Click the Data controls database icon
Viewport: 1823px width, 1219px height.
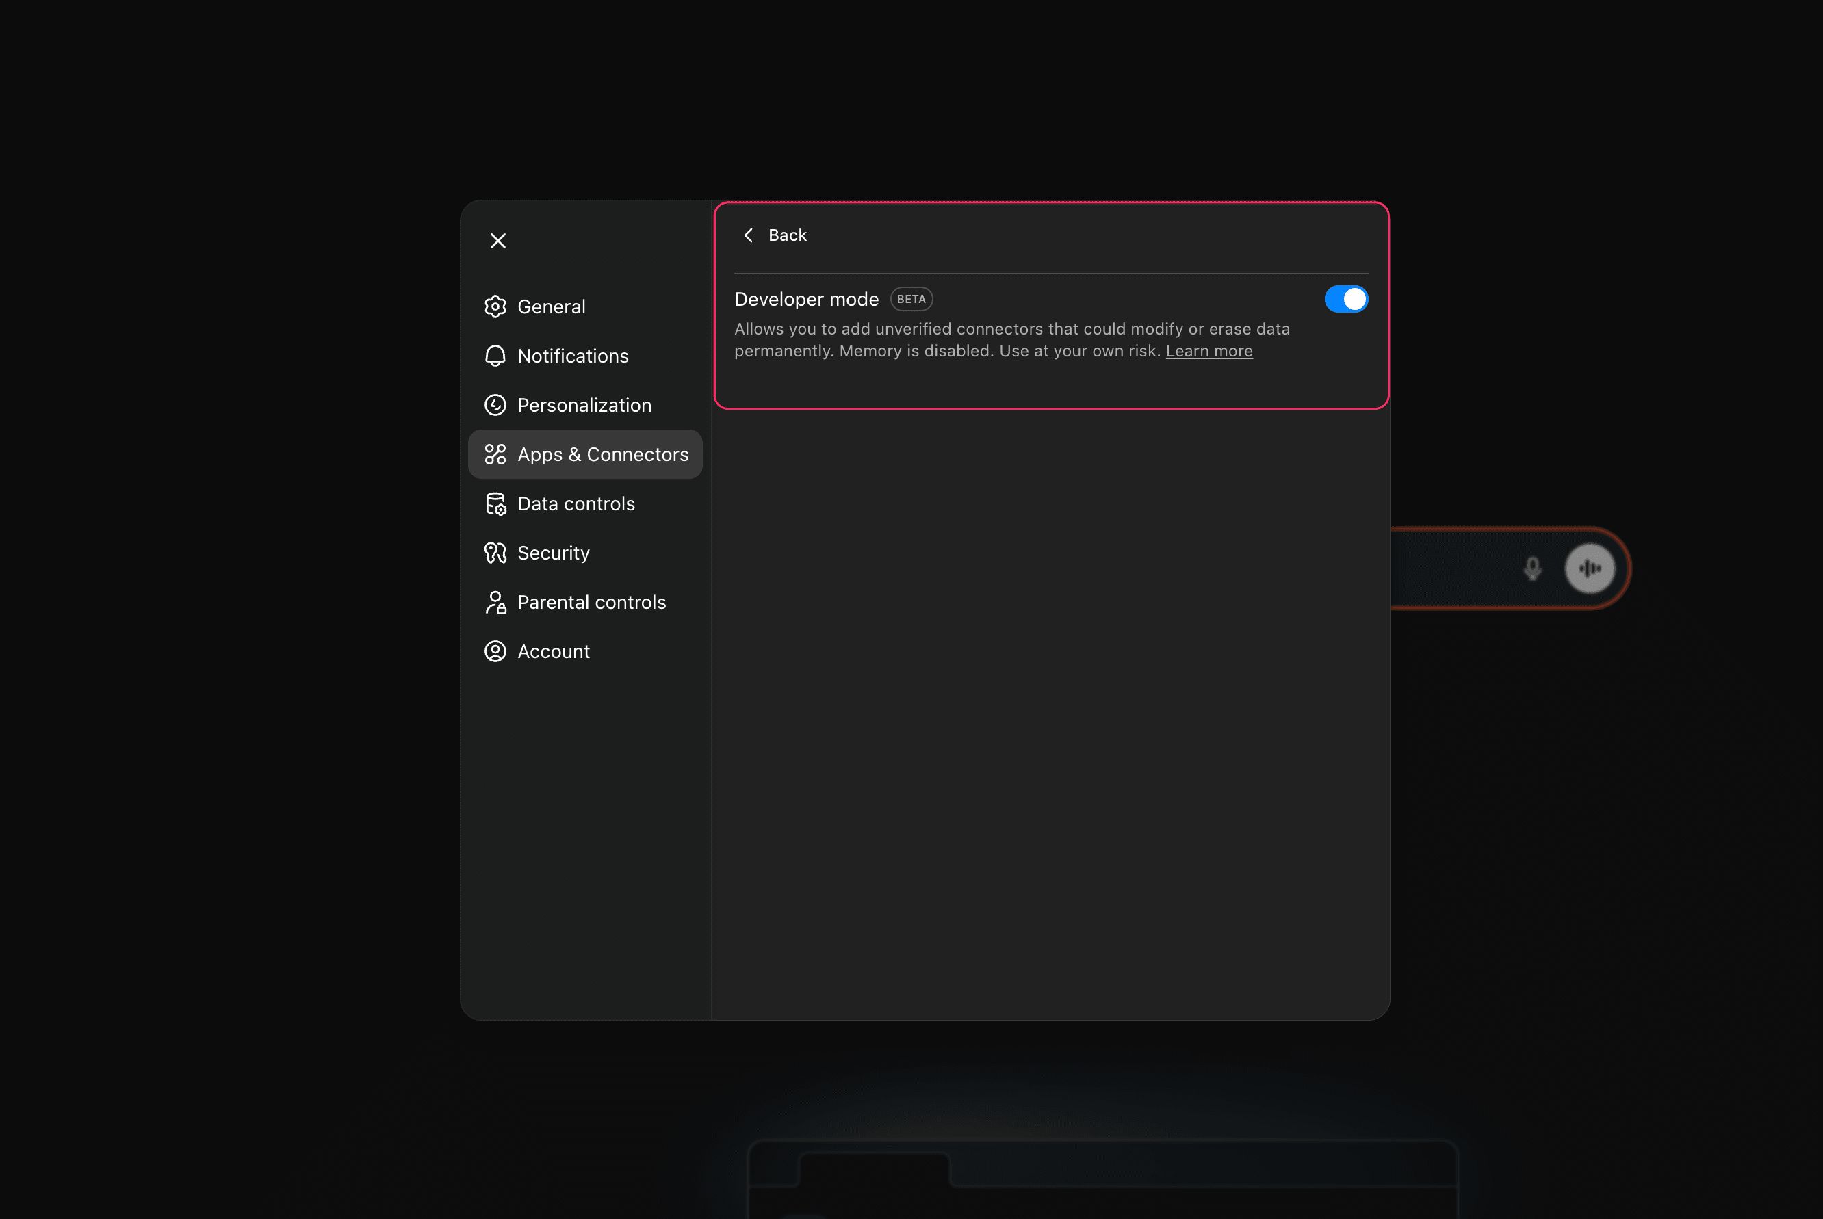click(495, 503)
